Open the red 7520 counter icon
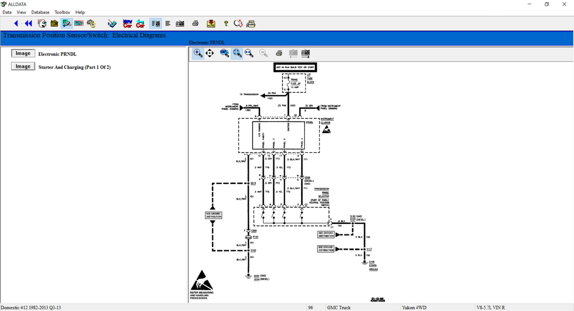 (x=79, y=23)
